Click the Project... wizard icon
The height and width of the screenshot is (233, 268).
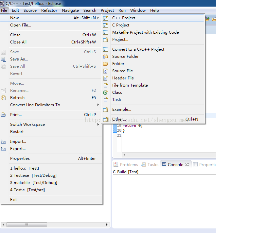click(106, 40)
